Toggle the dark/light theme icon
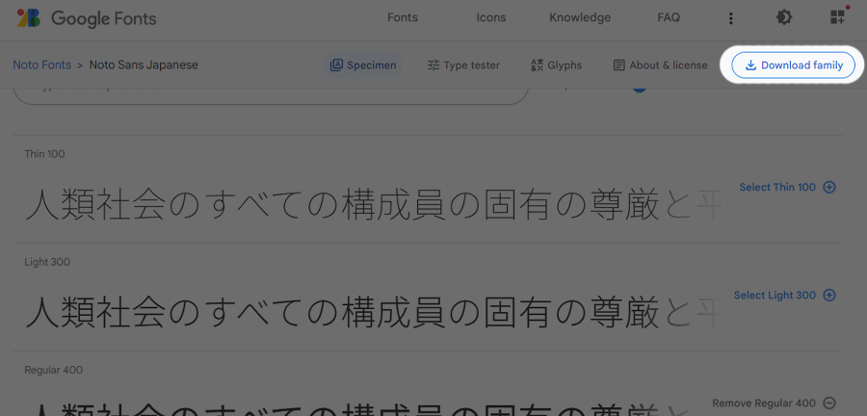This screenshot has height=416, width=867. [784, 17]
